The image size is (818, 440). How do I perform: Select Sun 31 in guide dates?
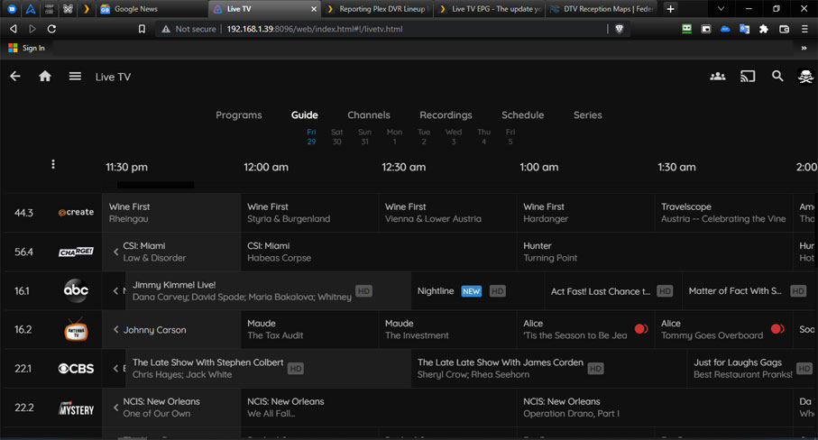[364, 136]
